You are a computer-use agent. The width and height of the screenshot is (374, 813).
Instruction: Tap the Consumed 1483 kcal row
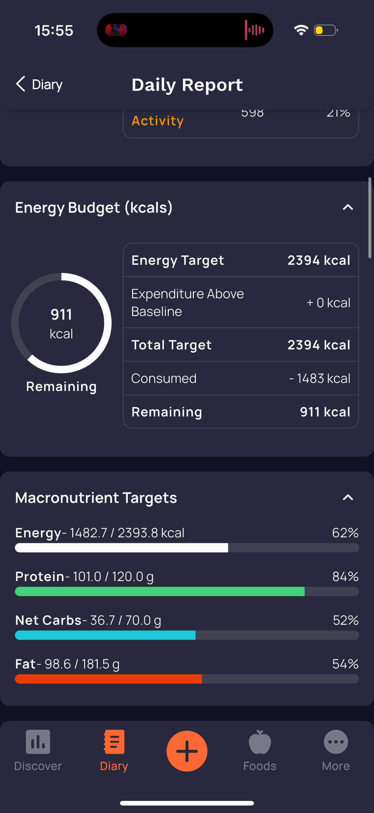coord(241,378)
